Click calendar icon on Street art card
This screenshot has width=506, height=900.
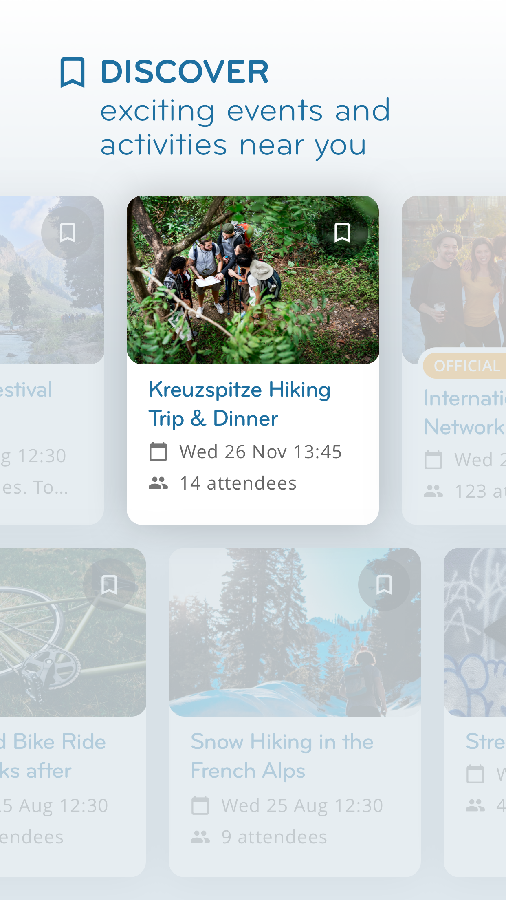tap(475, 774)
